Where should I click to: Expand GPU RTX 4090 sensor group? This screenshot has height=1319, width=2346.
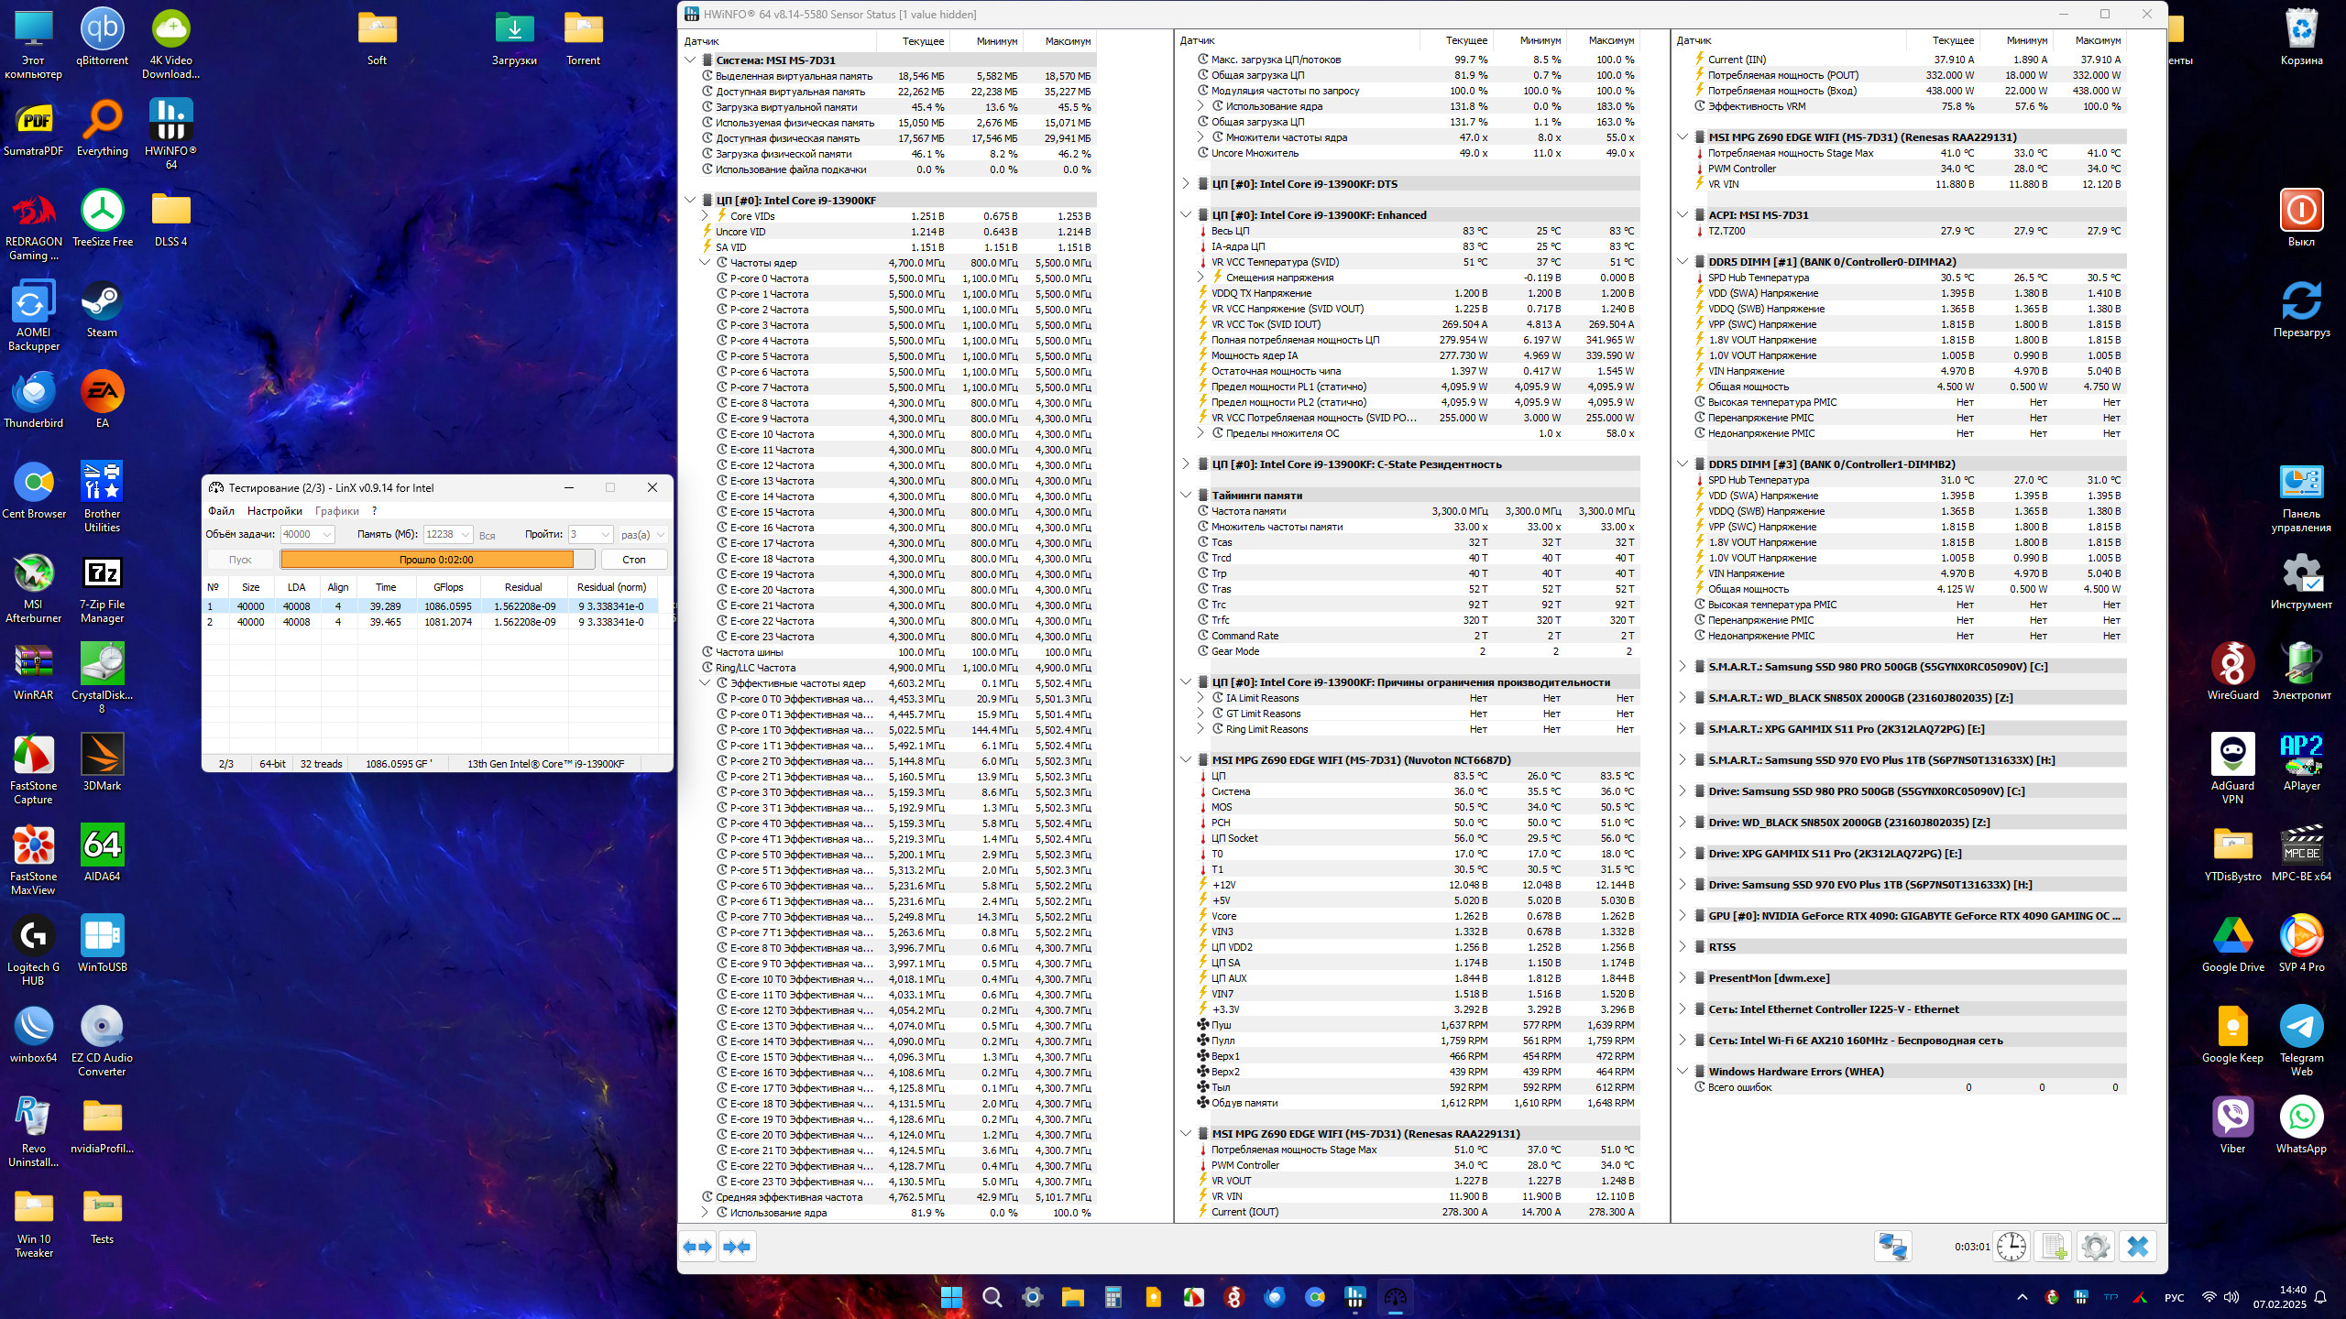point(1683,916)
